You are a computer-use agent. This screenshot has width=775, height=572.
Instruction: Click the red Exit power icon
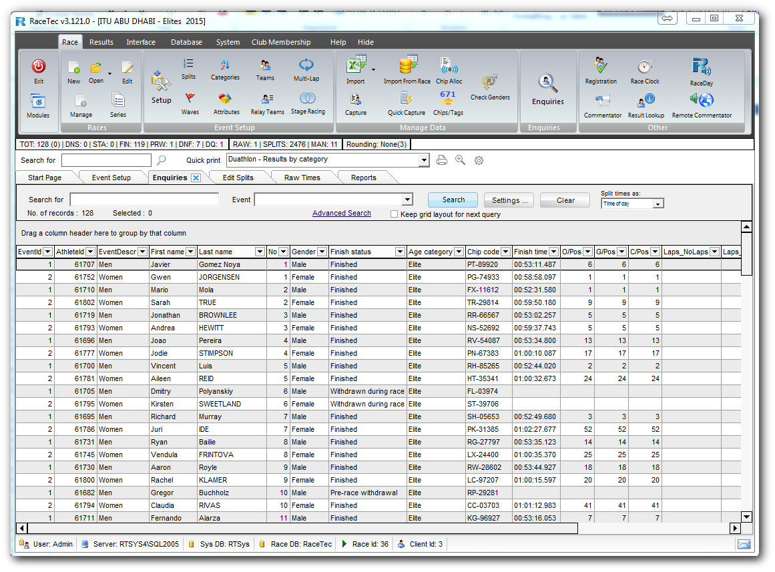pyautogui.click(x=39, y=66)
